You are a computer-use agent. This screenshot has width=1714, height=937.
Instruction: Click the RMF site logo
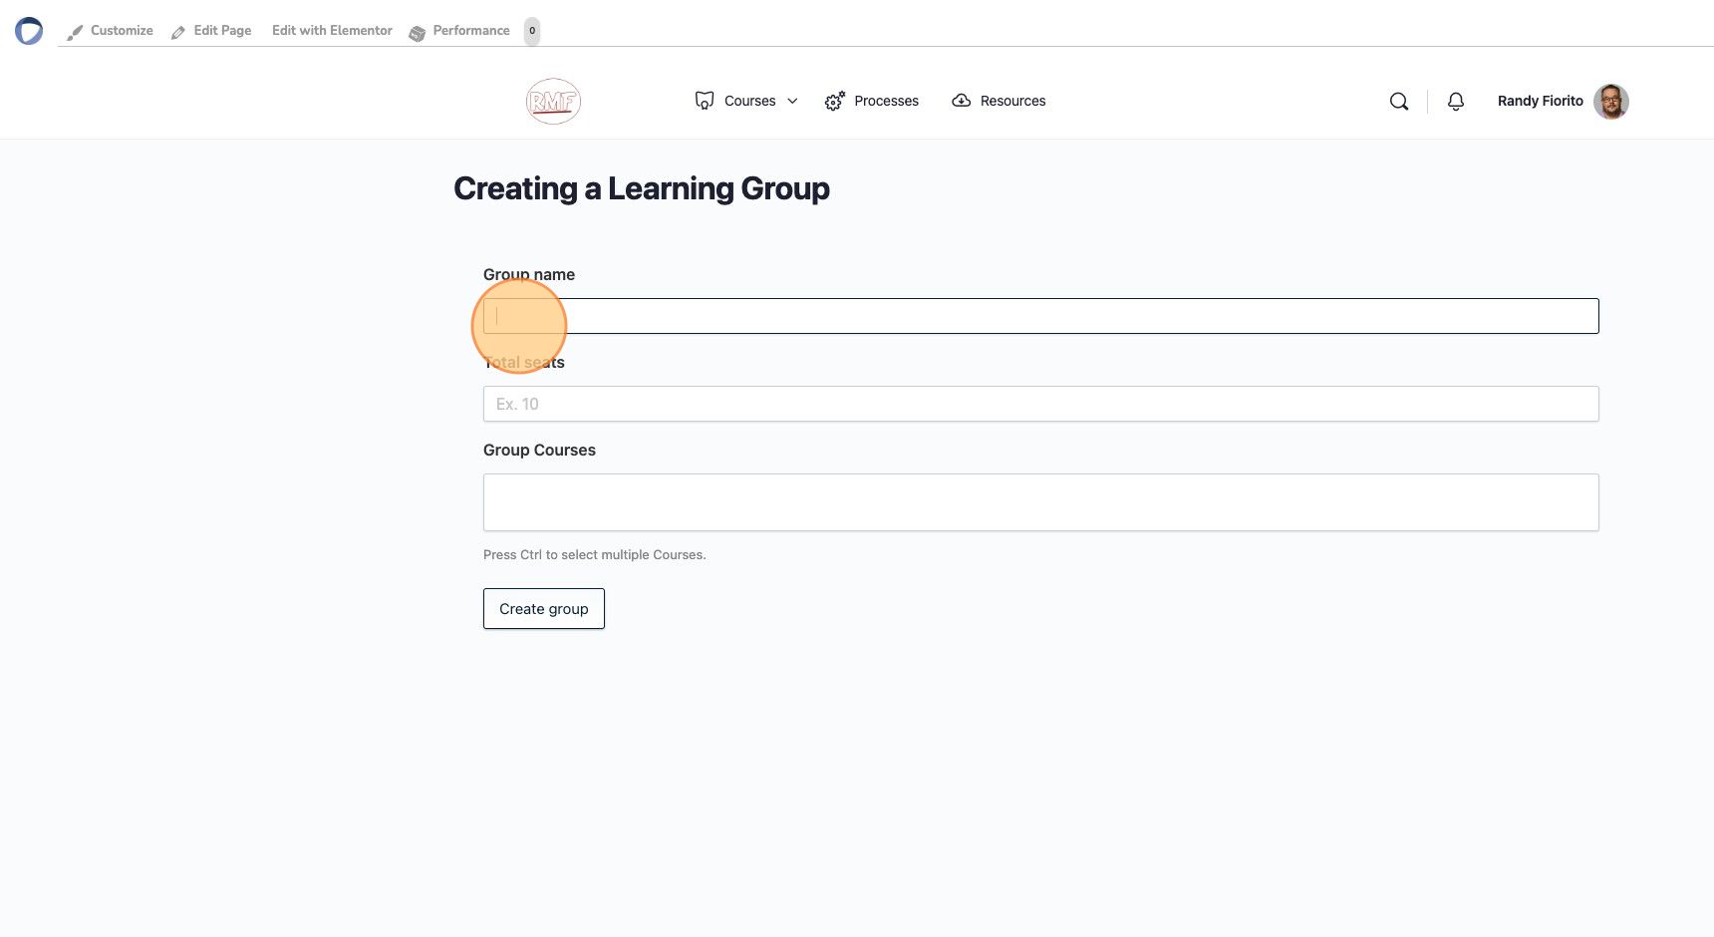point(553,101)
